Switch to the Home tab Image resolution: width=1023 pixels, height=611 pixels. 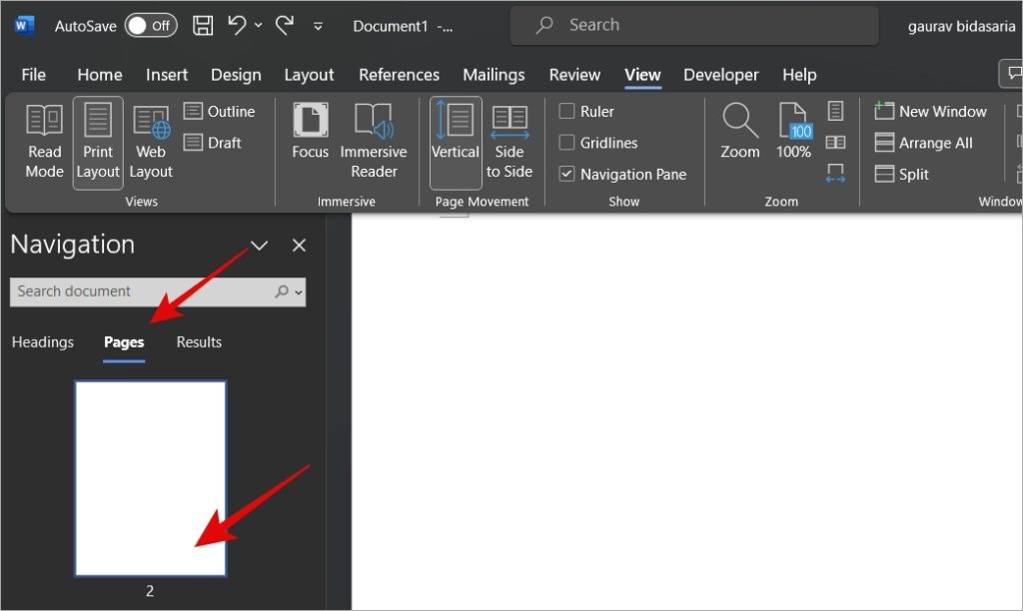click(100, 75)
